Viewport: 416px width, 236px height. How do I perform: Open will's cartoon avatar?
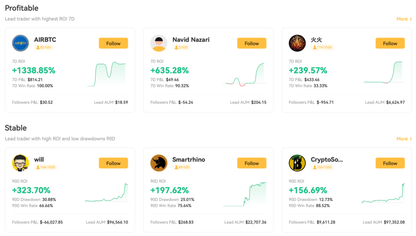click(20, 163)
